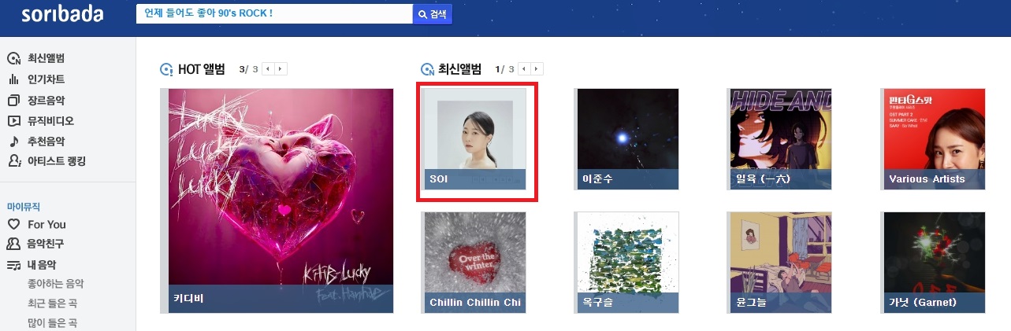1011x331 pixels.
Task: Select the 장르음악 sidebar icon
Action: tap(13, 100)
